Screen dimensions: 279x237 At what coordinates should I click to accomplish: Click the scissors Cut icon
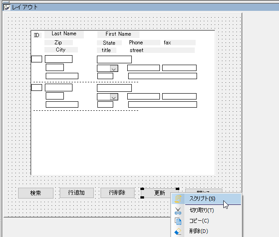178,210
